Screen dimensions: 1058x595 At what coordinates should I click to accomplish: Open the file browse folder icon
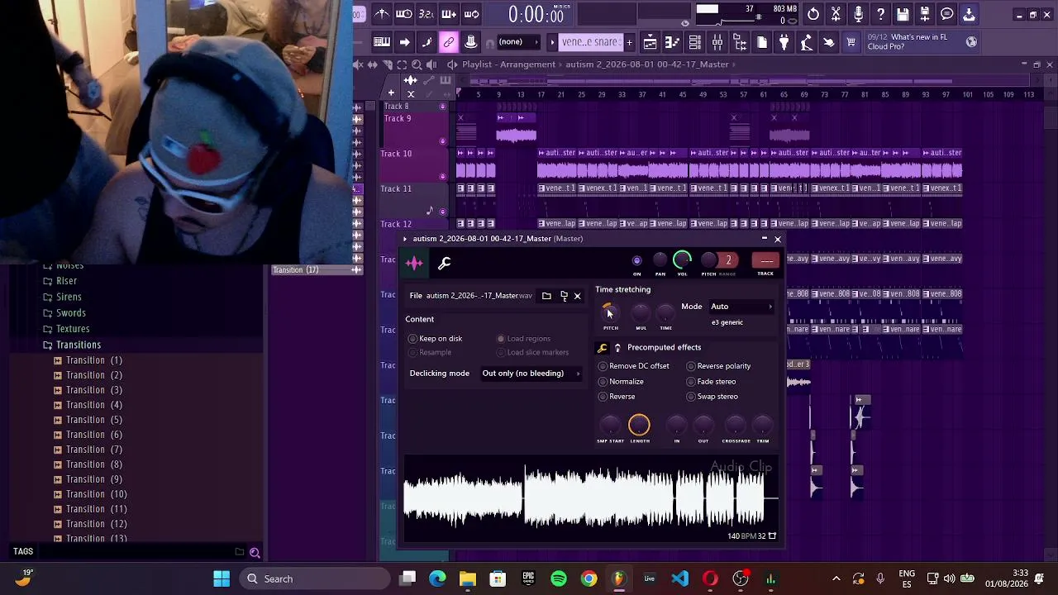[x=546, y=296]
